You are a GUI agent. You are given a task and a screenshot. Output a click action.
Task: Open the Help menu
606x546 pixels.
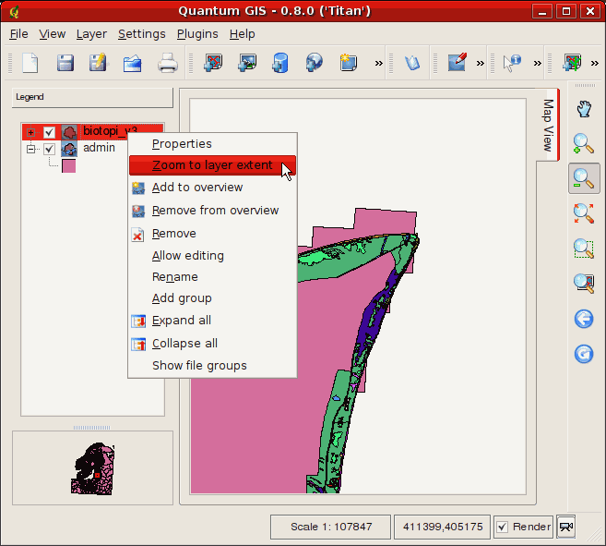[x=243, y=34]
